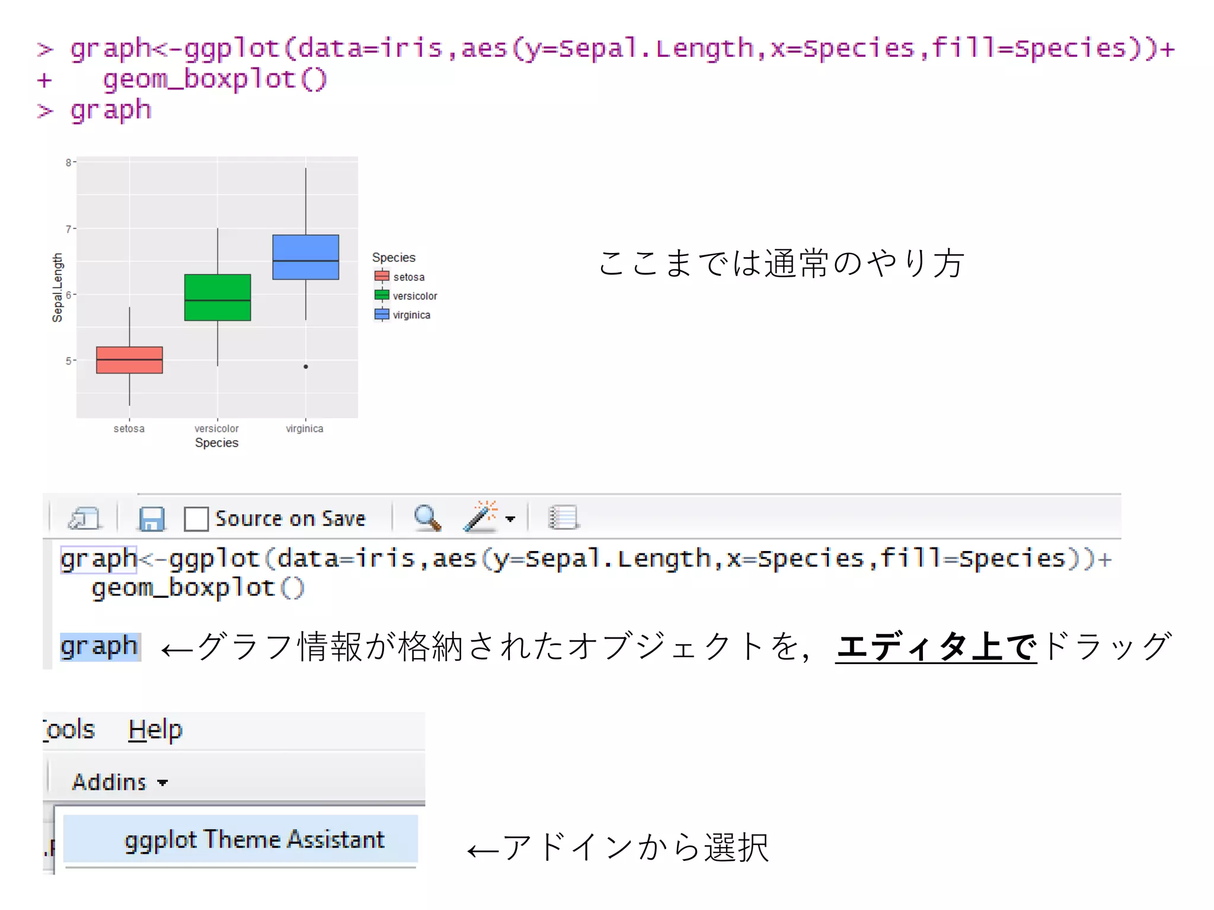The image size is (1214, 910).
Task: Click the compile notebook icon
Action: [563, 517]
